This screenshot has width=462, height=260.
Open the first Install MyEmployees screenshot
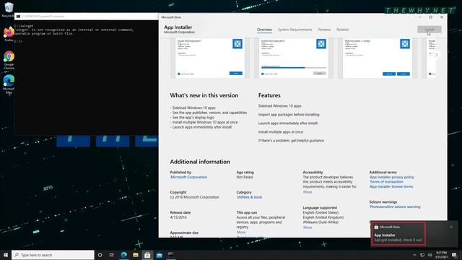(x=210, y=58)
